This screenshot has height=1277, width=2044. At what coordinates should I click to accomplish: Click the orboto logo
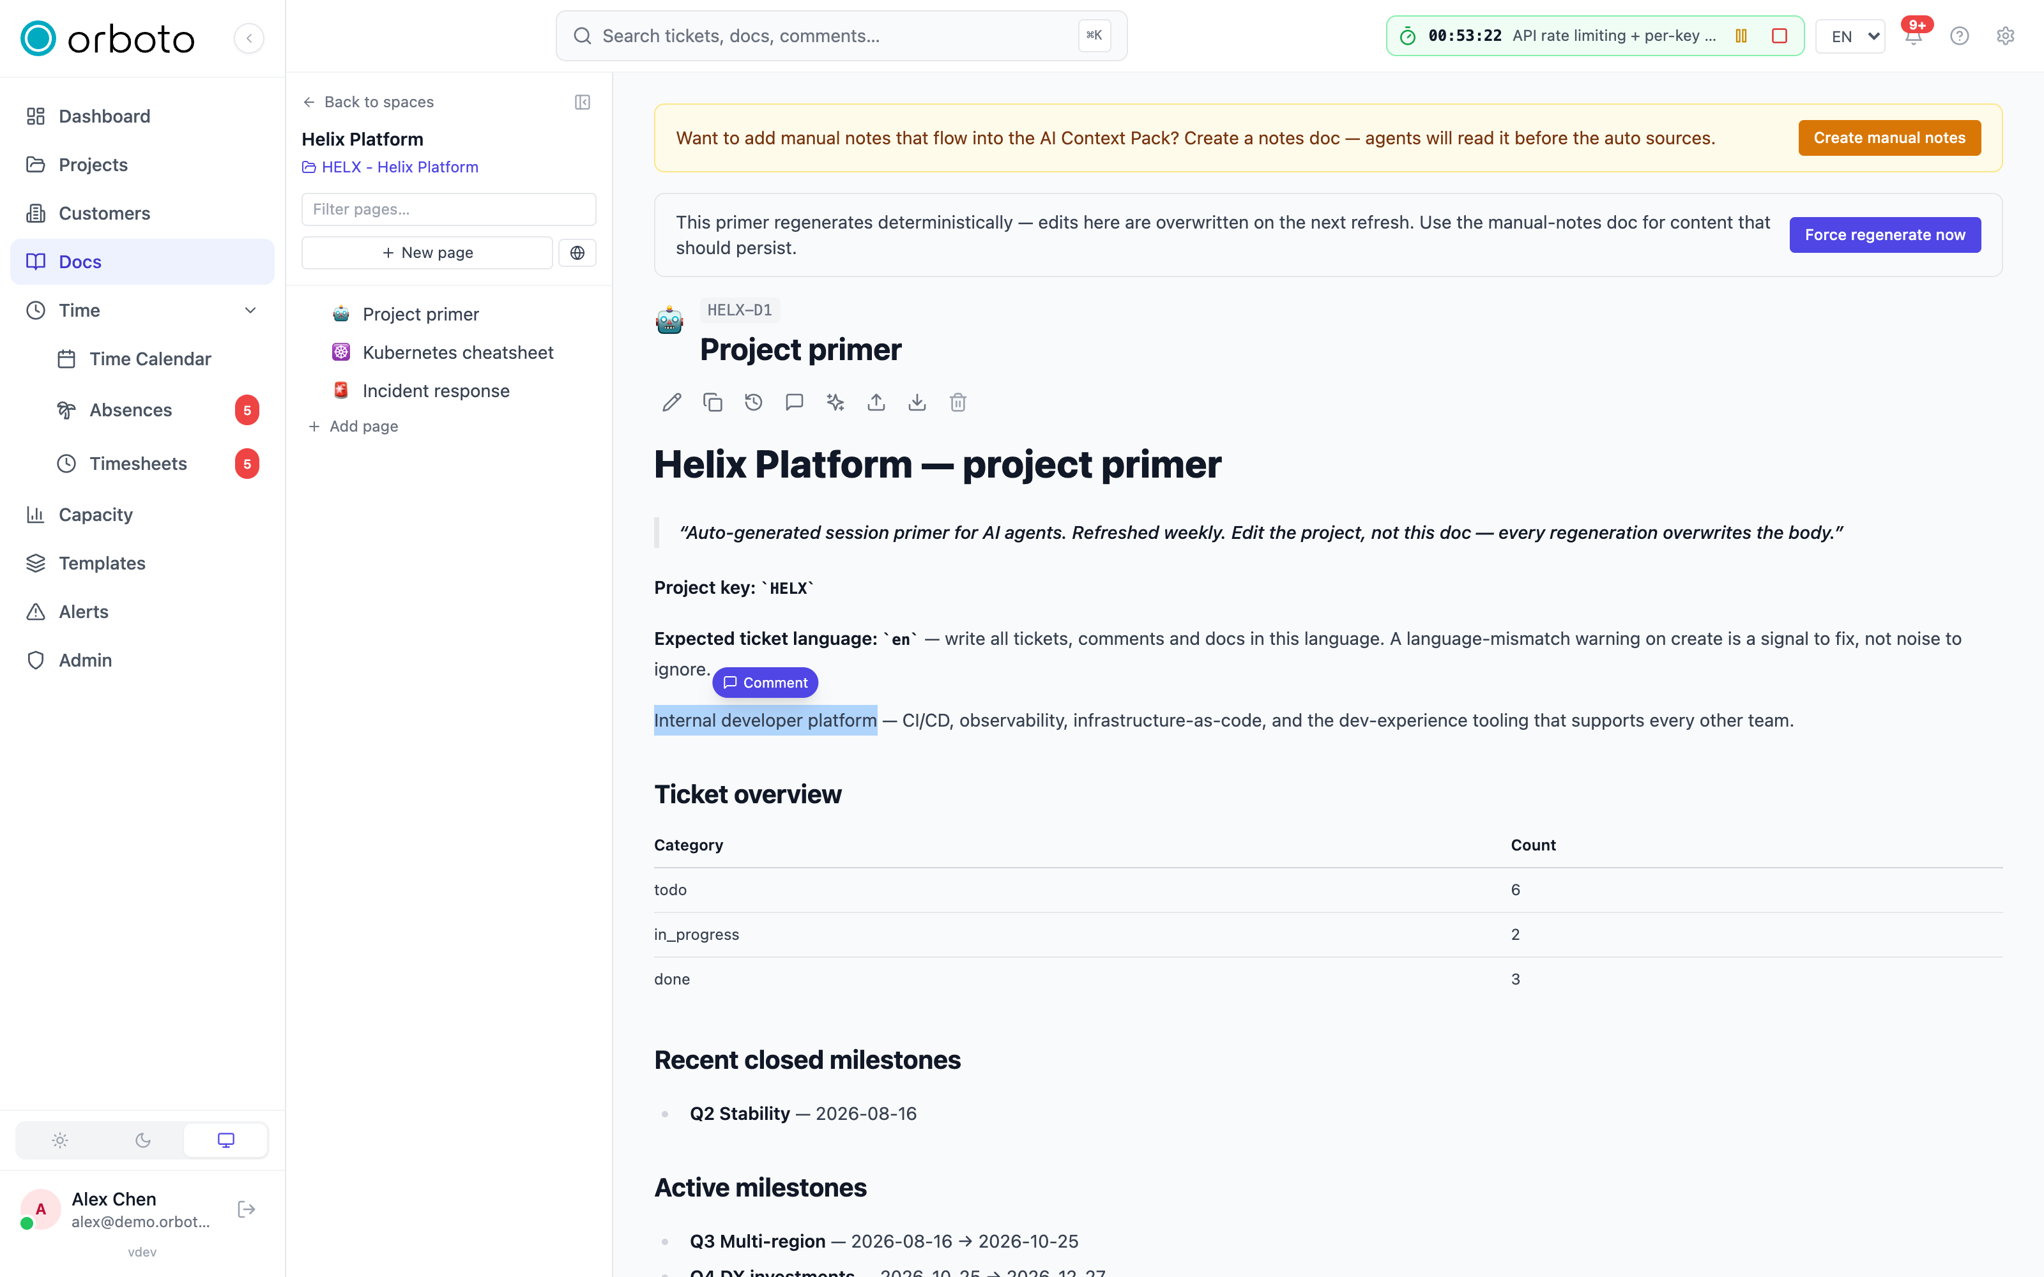coord(107,38)
